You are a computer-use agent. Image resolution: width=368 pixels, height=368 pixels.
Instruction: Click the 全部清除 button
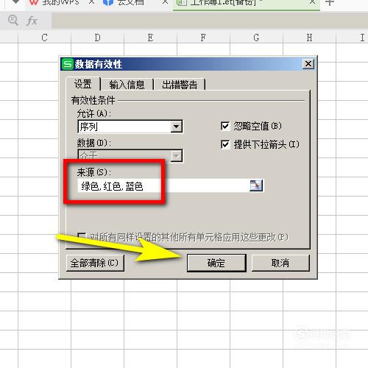[95, 263]
